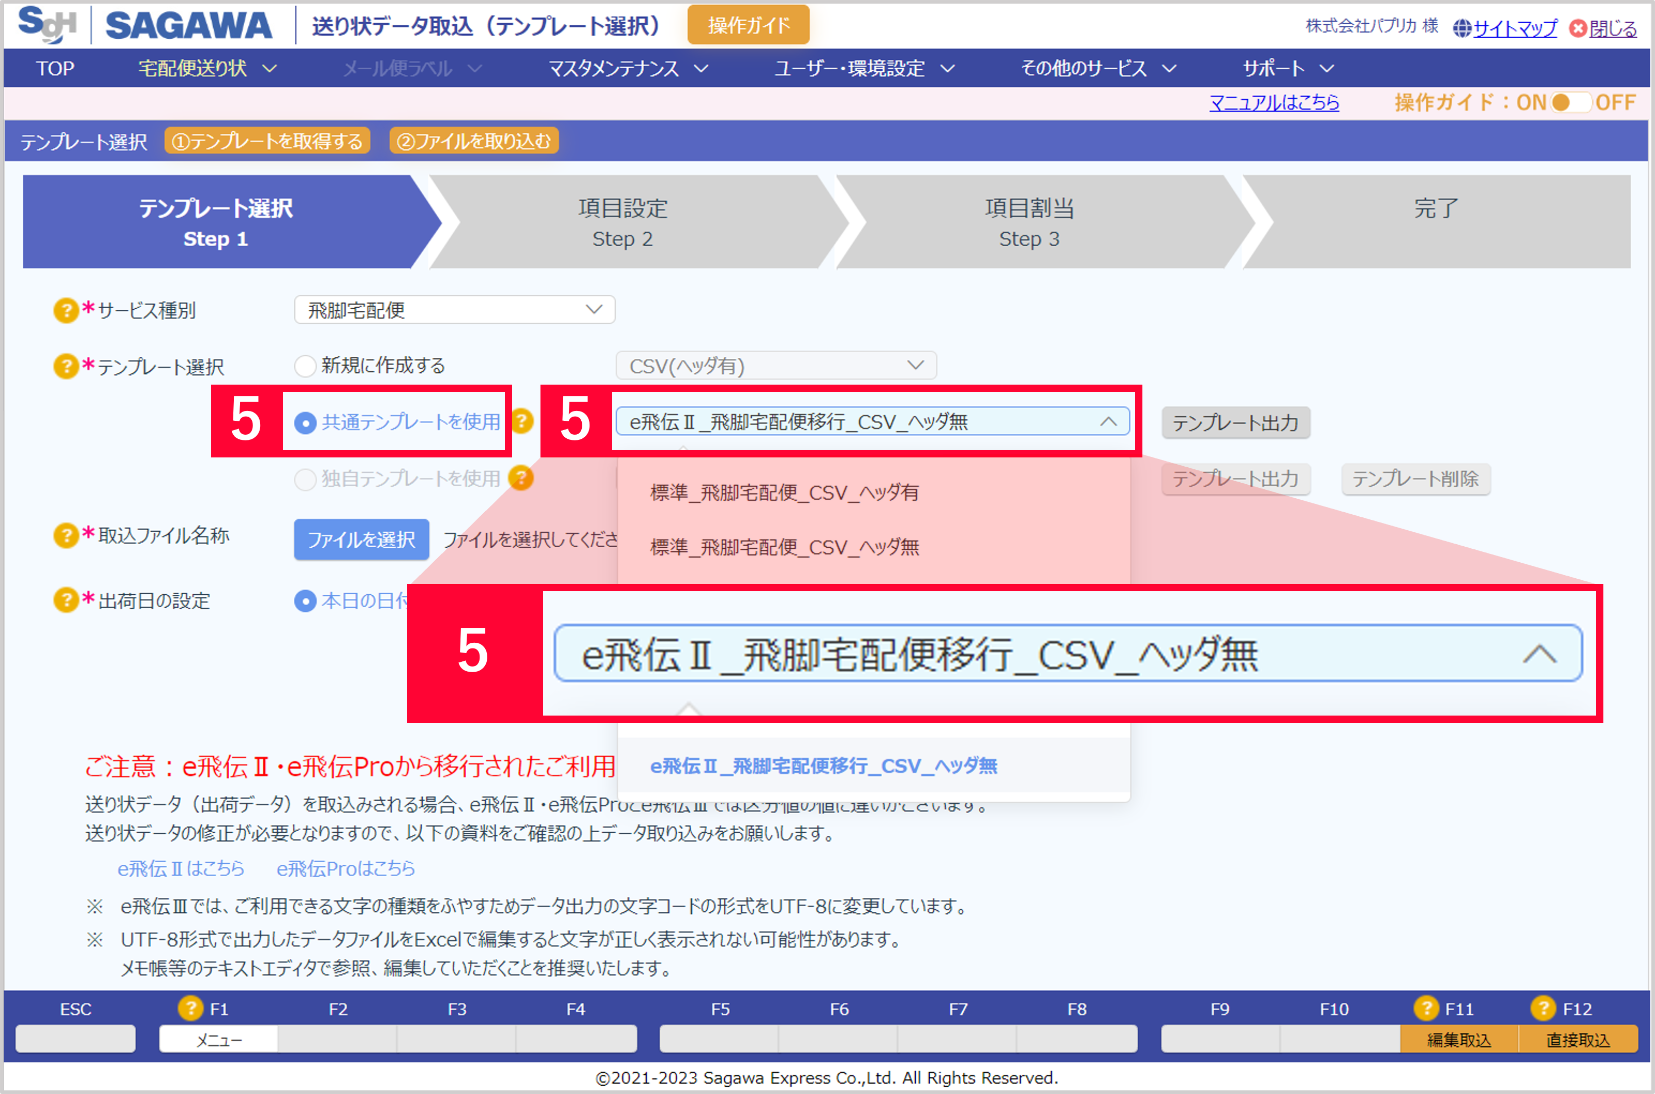
Task: Click the blank F9 function key button
Action: click(1220, 1039)
